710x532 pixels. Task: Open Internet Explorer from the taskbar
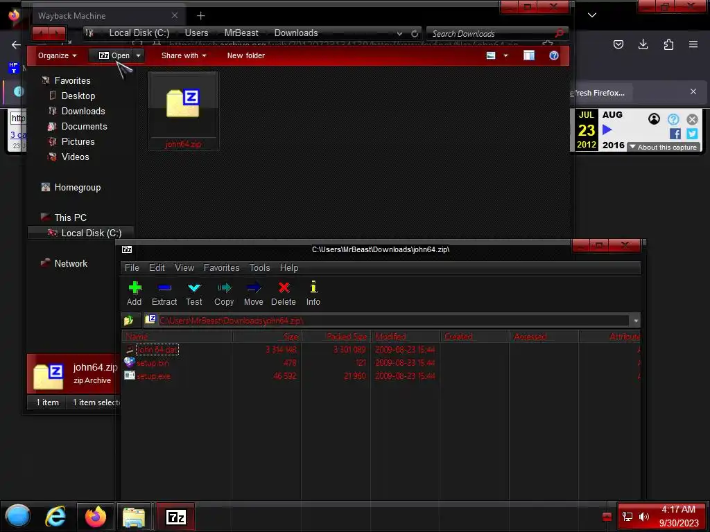point(56,517)
